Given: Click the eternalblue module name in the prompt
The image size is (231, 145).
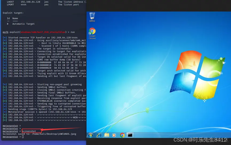Looking at the screenshot, I should [43, 32].
